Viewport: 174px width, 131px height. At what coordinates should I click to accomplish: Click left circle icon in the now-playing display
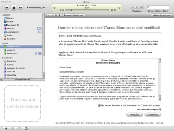pyautogui.click(x=54, y=8)
